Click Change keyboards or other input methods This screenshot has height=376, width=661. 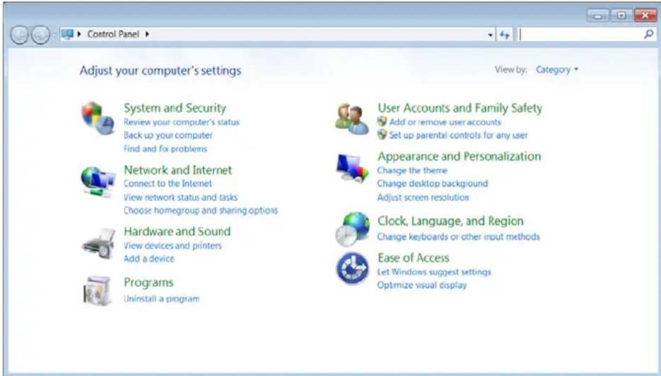pyautogui.click(x=458, y=236)
